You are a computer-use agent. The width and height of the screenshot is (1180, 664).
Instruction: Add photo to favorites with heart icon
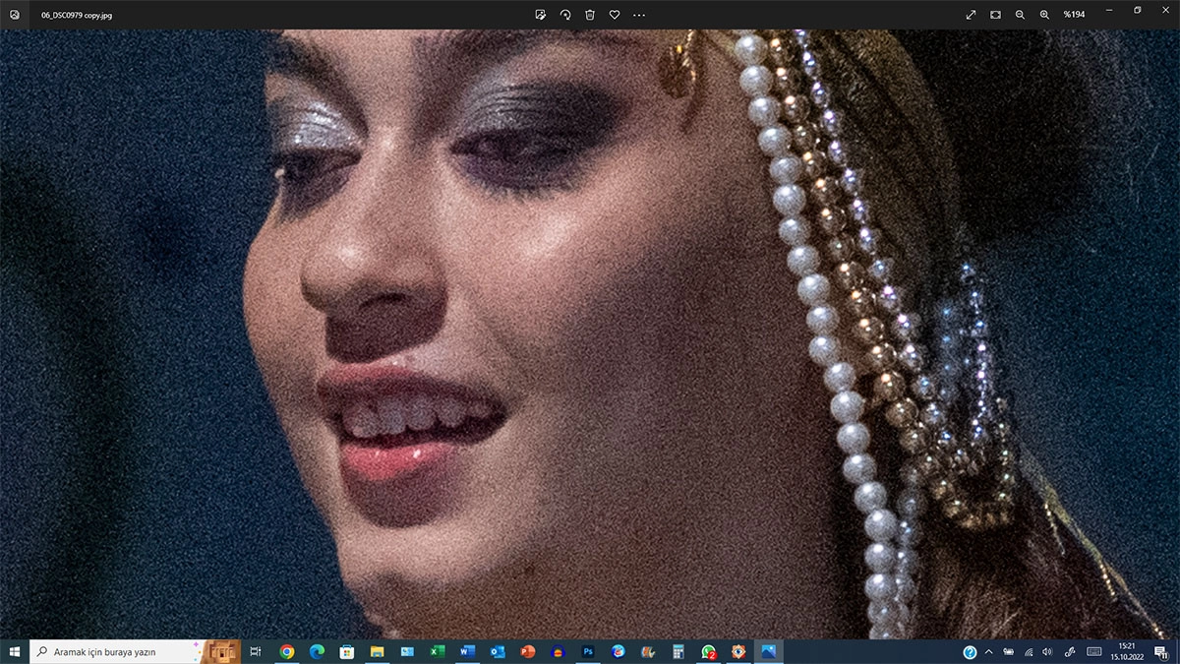615,15
